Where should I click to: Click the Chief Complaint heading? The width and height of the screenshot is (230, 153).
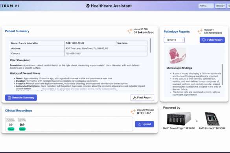tap(20, 60)
